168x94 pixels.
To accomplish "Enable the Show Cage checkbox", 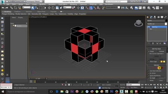I will (149, 62).
